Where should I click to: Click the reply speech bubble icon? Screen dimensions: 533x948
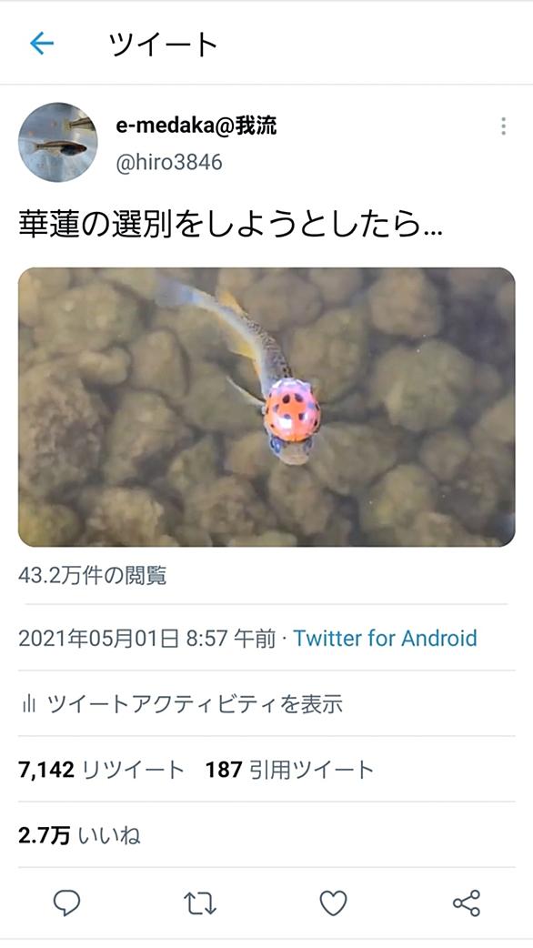[66, 903]
